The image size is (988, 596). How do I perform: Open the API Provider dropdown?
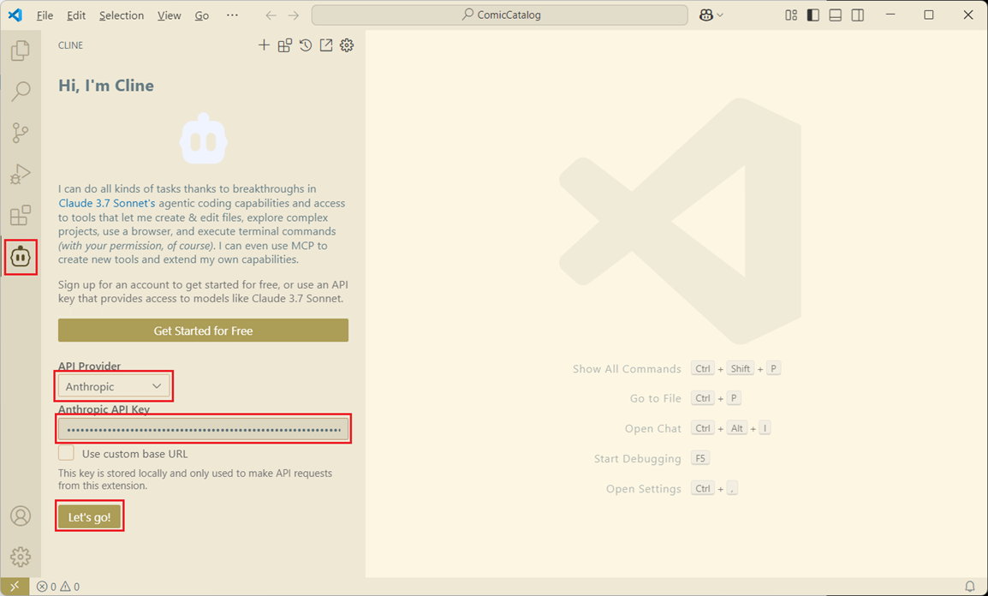[114, 386]
